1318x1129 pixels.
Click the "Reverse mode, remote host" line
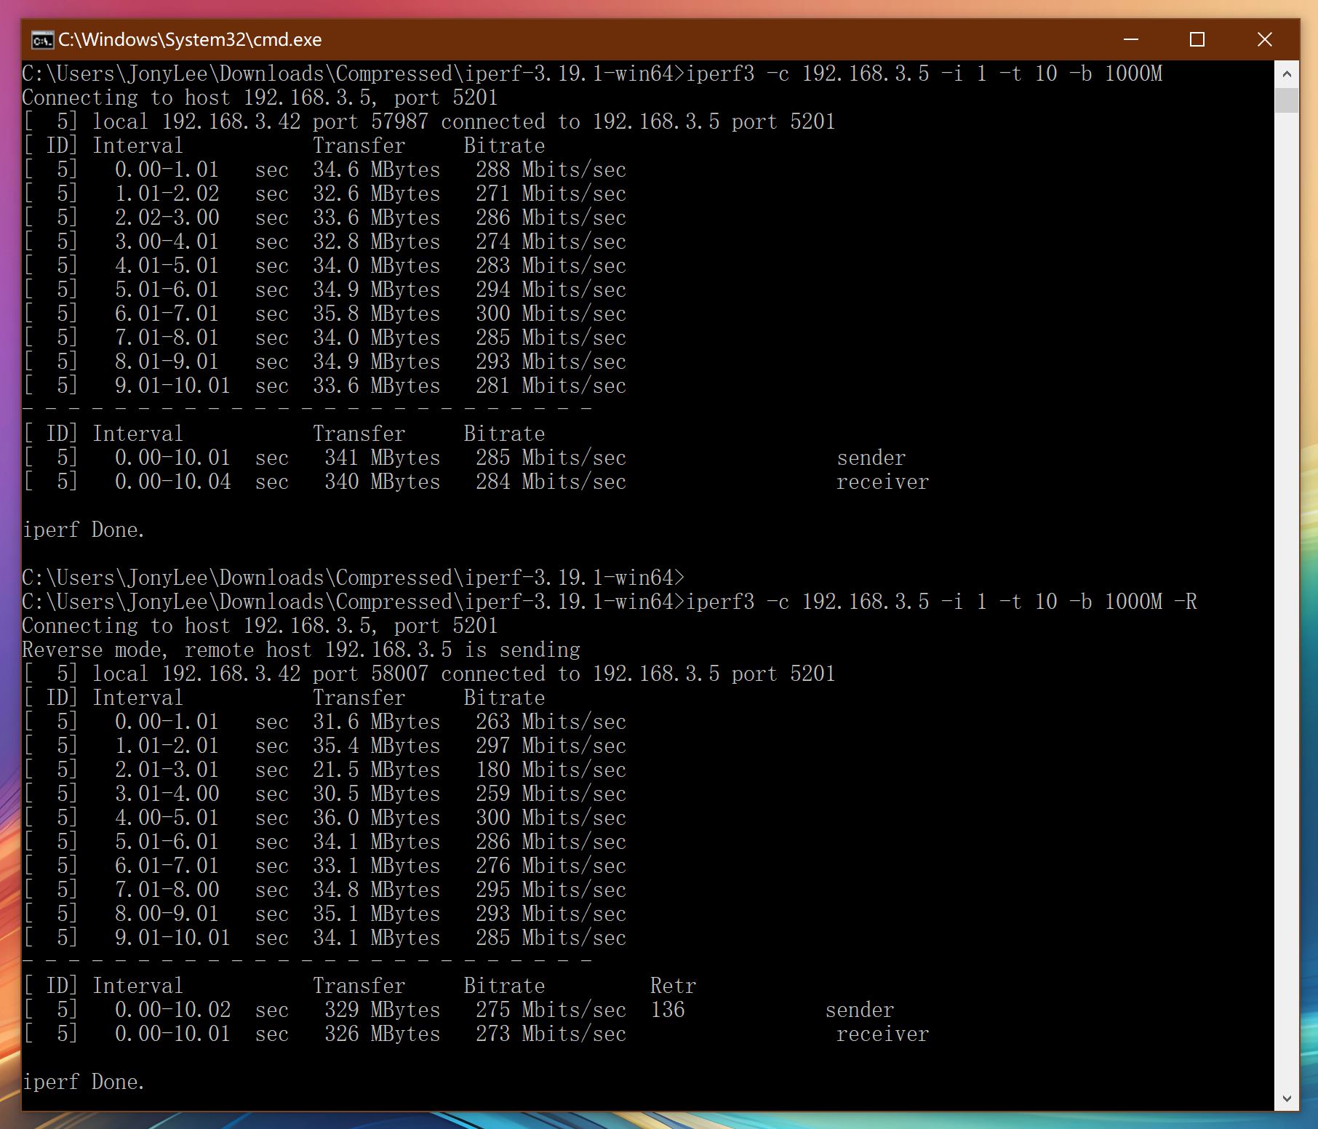pyautogui.click(x=301, y=650)
